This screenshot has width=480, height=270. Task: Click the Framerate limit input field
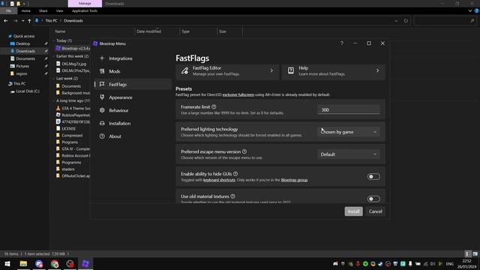(x=349, y=109)
